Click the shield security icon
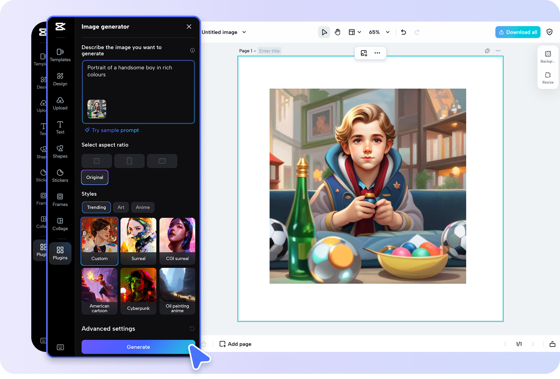Image resolution: width=560 pixels, height=379 pixels. pos(550,32)
